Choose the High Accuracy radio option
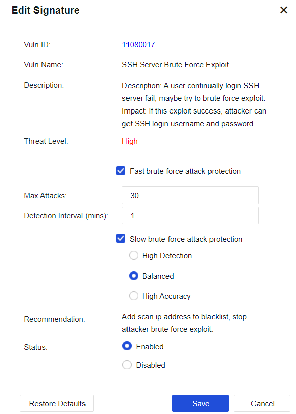Viewport: 296px width, 414px height. pos(134,296)
